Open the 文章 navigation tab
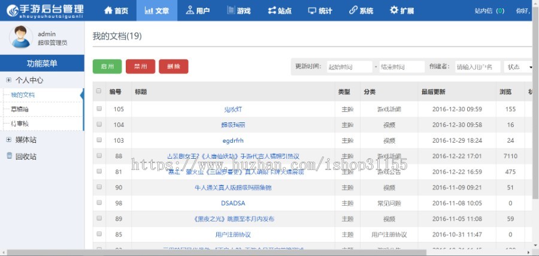Screen dimensions: 539x256 (157, 10)
